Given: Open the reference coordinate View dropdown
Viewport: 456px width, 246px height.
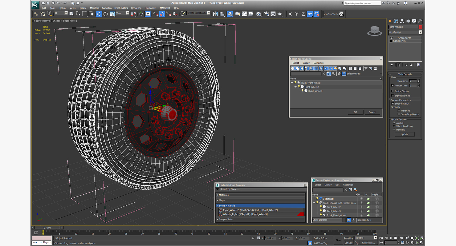Looking at the screenshot, I should click(123, 13).
